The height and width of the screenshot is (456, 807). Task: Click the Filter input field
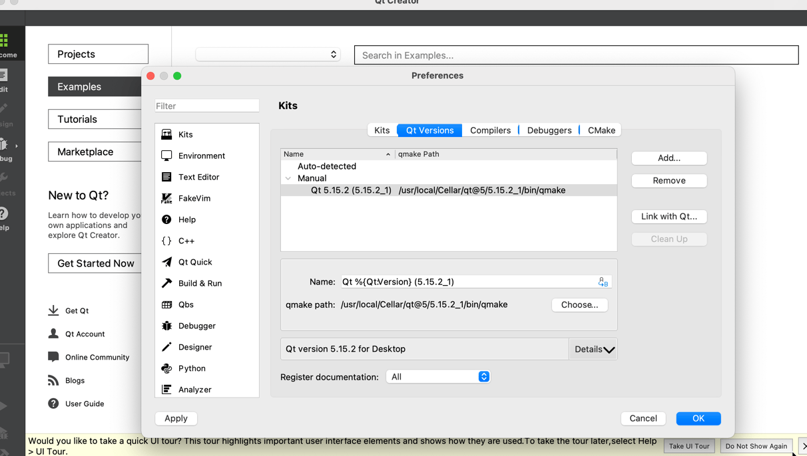point(206,105)
